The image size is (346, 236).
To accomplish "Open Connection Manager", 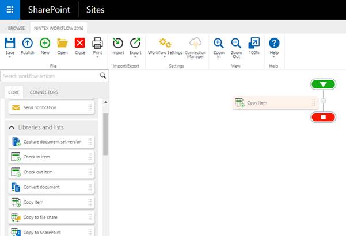I will click(x=195, y=48).
